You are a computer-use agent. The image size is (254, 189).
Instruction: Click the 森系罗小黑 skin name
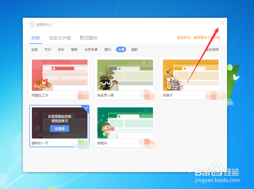(x=105, y=95)
